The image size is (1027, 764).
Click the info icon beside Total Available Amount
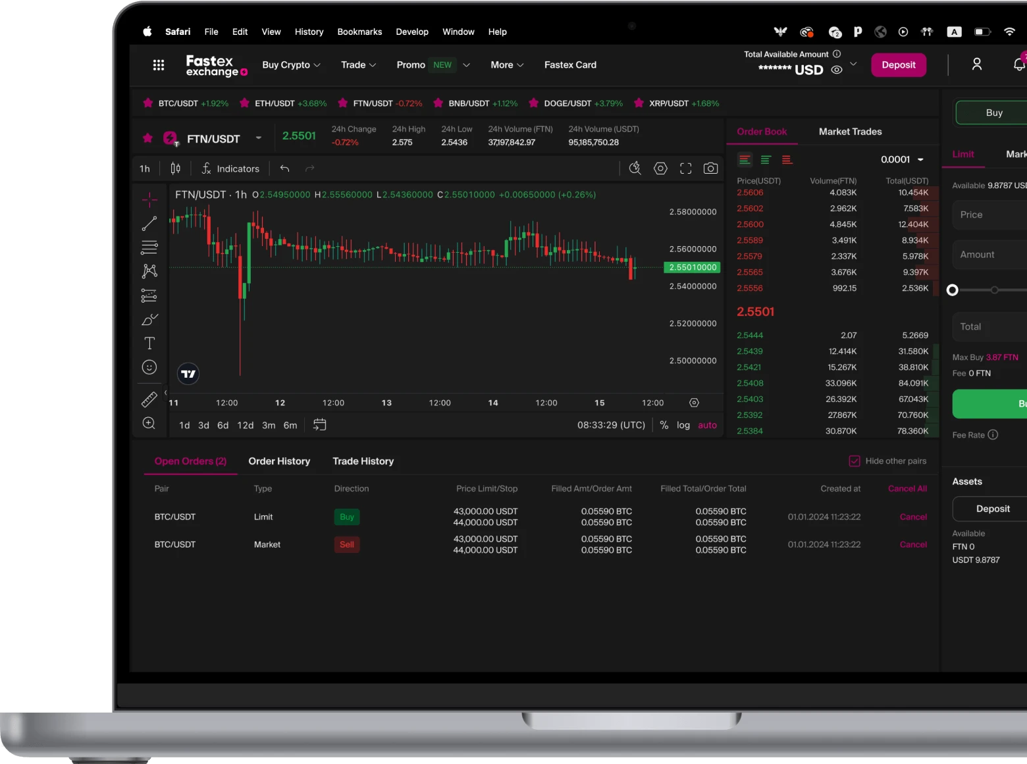pyautogui.click(x=837, y=54)
